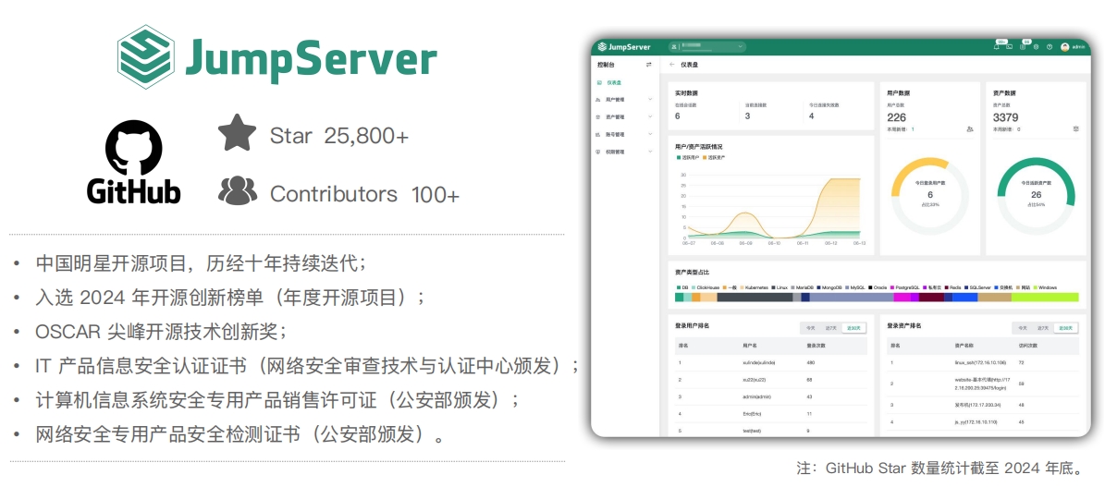The width and height of the screenshot is (1105, 487).
Task: Click the GitHub Octocat logo
Action: tap(134, 148)
